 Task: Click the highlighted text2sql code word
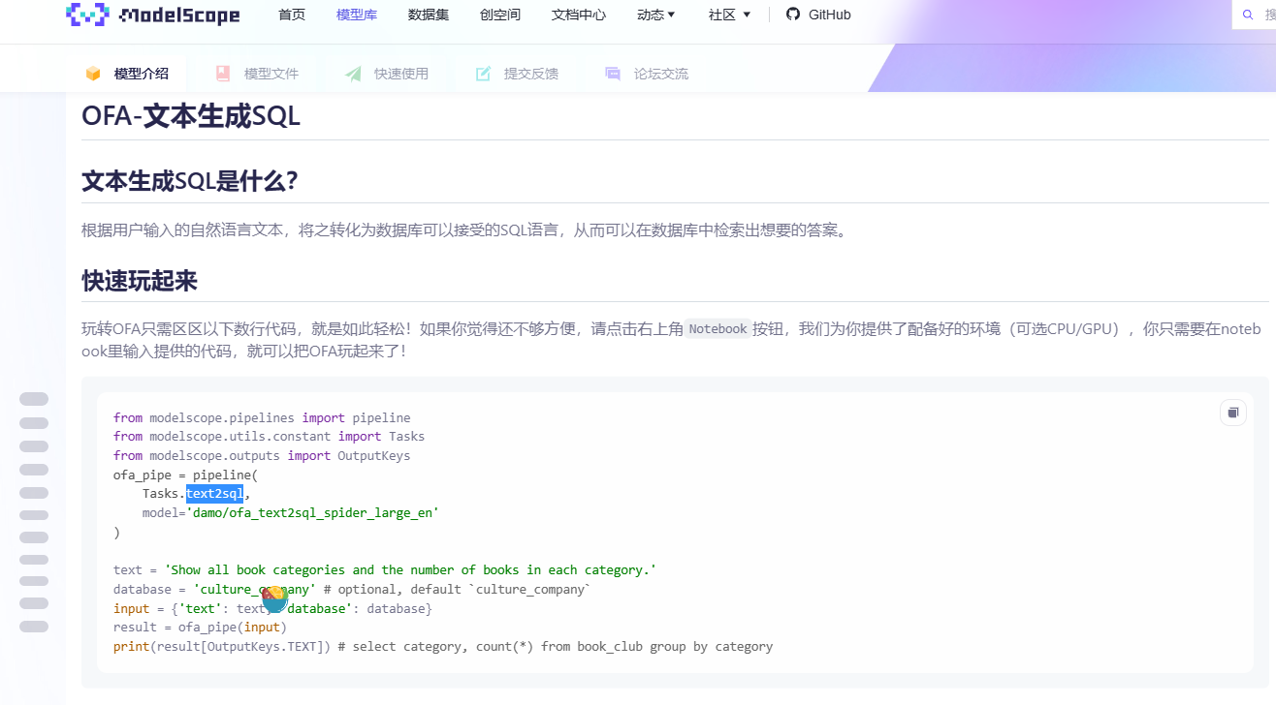(x=214, y=494)
